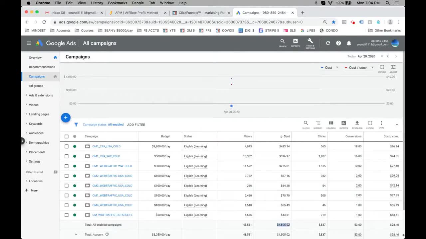The height and width of the screenshot is (239, 426).
Task: Open the date range dropdown arrow
Action: click(x=382, y=56)
